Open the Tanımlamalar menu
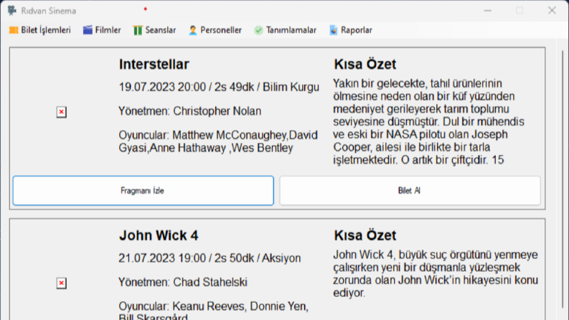Image resolution: width=569 pixels, height=320 pixels. (286, 30)
